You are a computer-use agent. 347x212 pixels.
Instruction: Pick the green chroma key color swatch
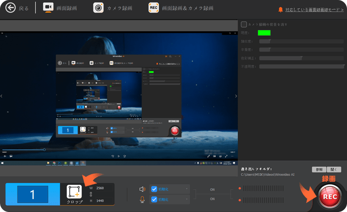coord(264,33)
